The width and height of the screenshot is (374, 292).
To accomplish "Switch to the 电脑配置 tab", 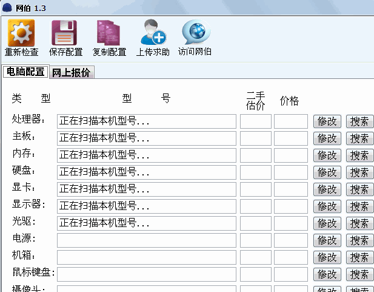I will tap(25, 72).
